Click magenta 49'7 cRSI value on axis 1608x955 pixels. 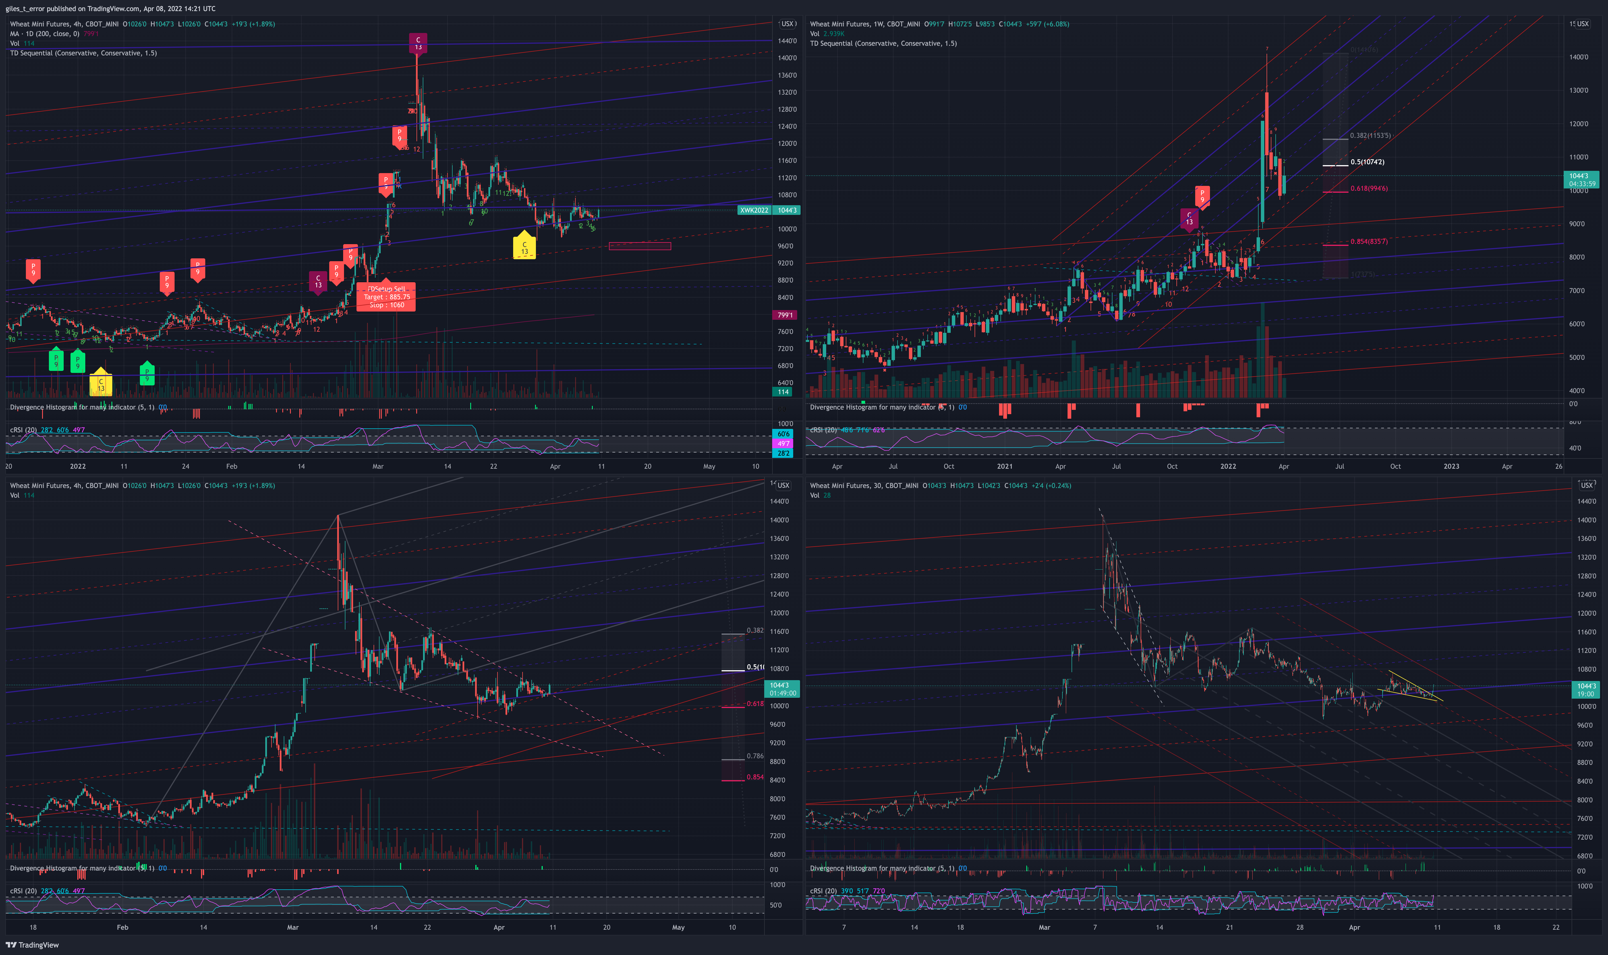(783, 443)
